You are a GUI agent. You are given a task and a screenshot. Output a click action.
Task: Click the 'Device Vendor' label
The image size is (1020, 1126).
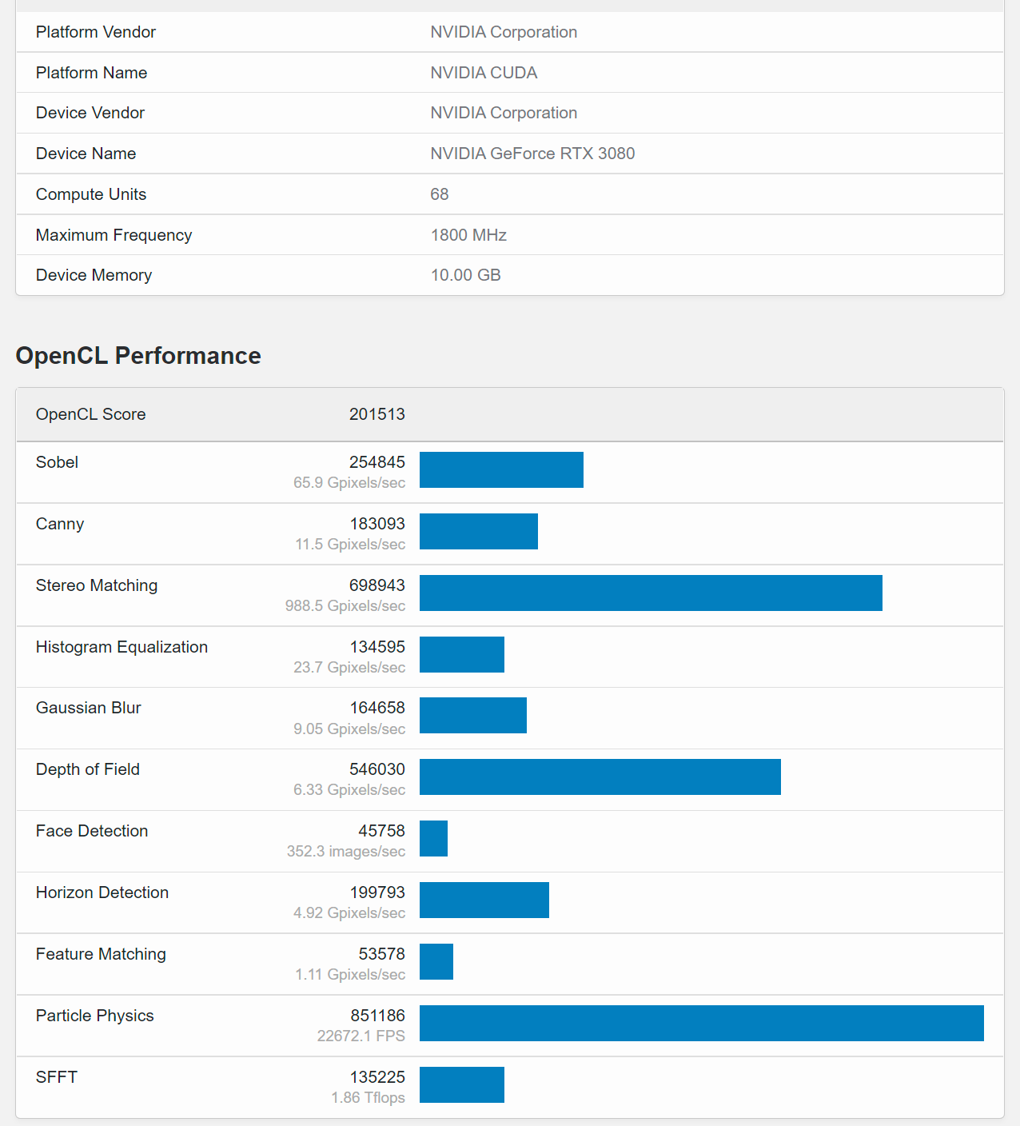tap(90, 113)
